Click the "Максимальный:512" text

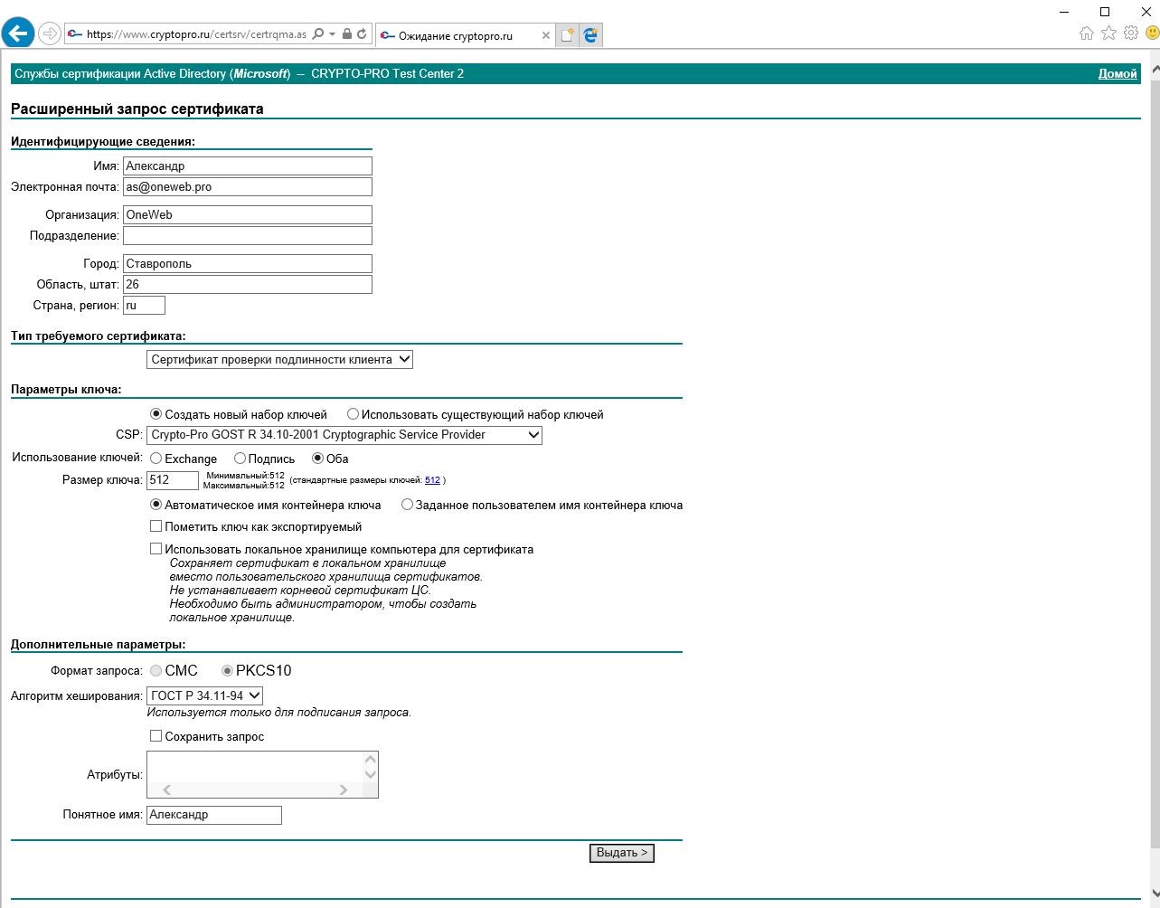pyautogui.click(x=244, y=486)
